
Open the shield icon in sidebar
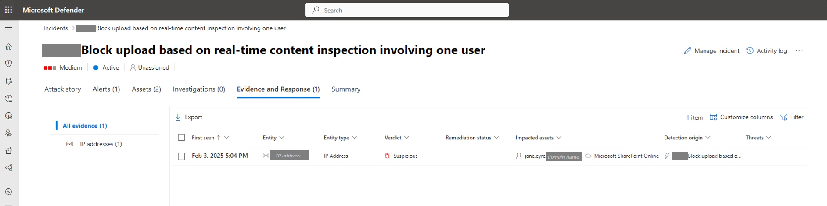(9, 64)
